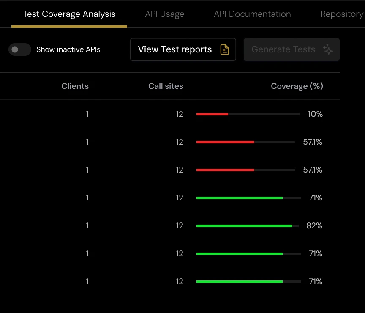Click the Generate Tests button
Screen dimensions: 365x313
pyautogui.click(x=291, y=49)
